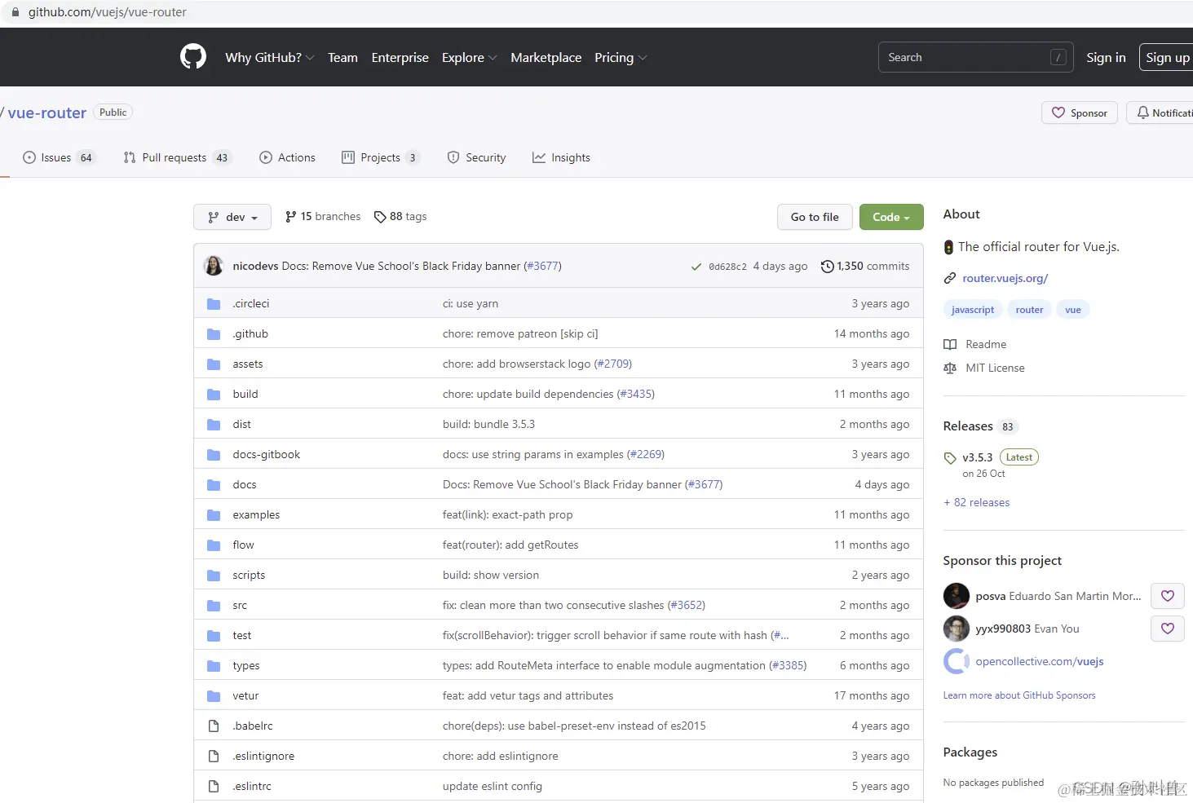Click the heart button next to yyx990803
Image resolution: width=1193 pixels, height=803 pixels.
pos(1167,629)
